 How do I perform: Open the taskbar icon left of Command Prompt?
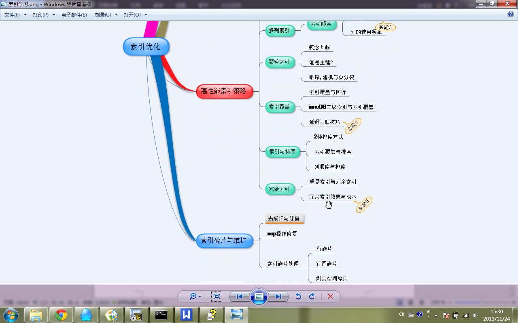tap(136, 315)
